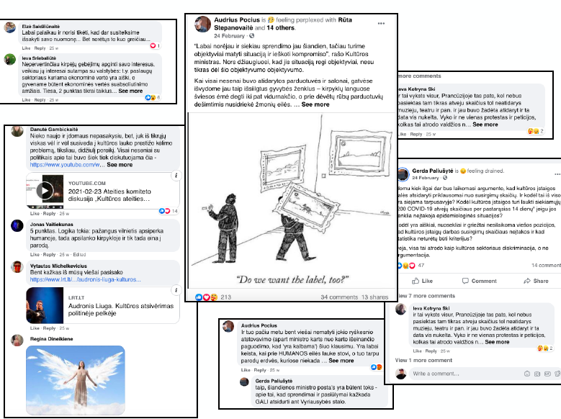Open the three-dots menu on Audrius Pocius post

point(381,24)
